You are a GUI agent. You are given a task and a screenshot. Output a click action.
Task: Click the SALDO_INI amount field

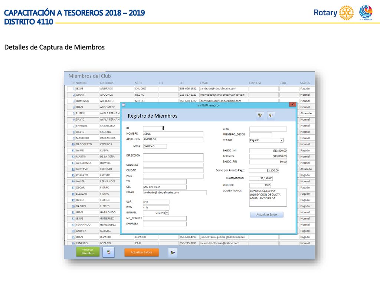point(268,151)
